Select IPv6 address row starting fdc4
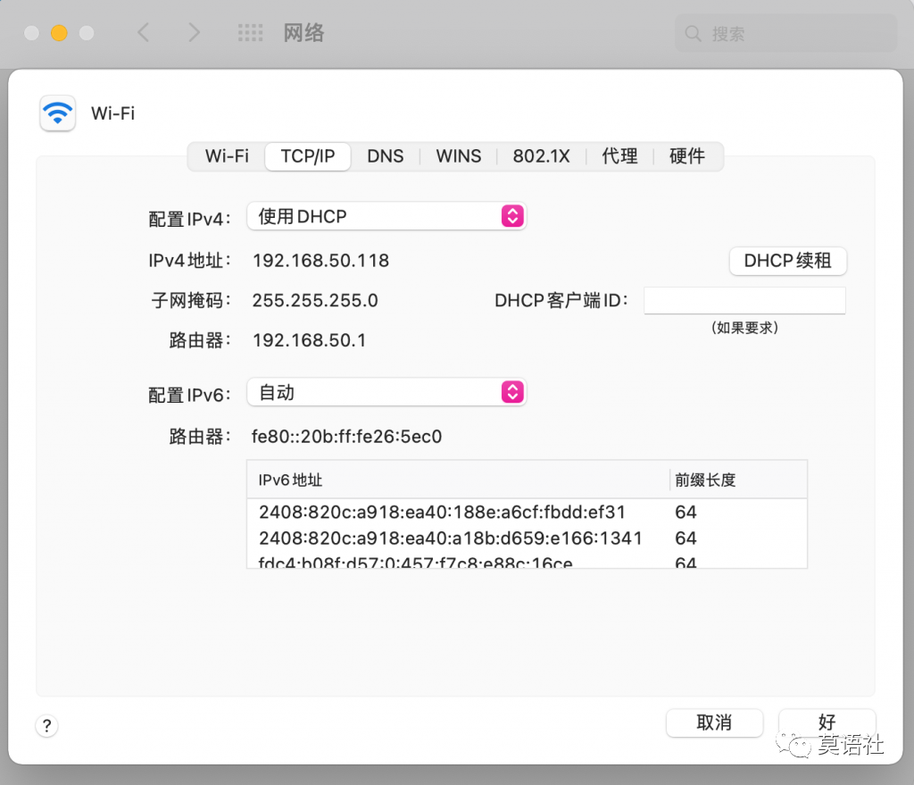The height and width of the screenshot is (785, 914). pos(527,561)
